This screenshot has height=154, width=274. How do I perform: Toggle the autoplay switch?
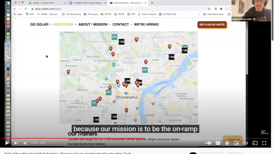tap(208, 143)
